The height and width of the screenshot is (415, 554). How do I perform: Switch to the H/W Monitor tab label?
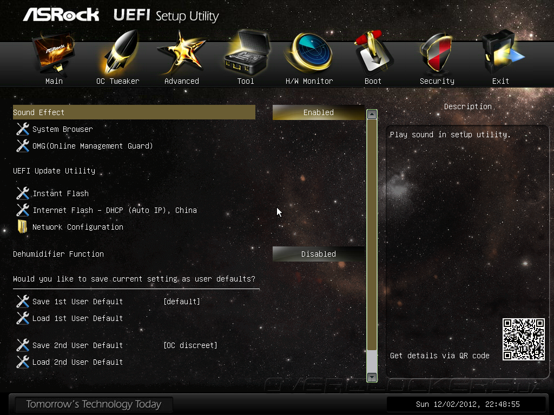point(309,81)
